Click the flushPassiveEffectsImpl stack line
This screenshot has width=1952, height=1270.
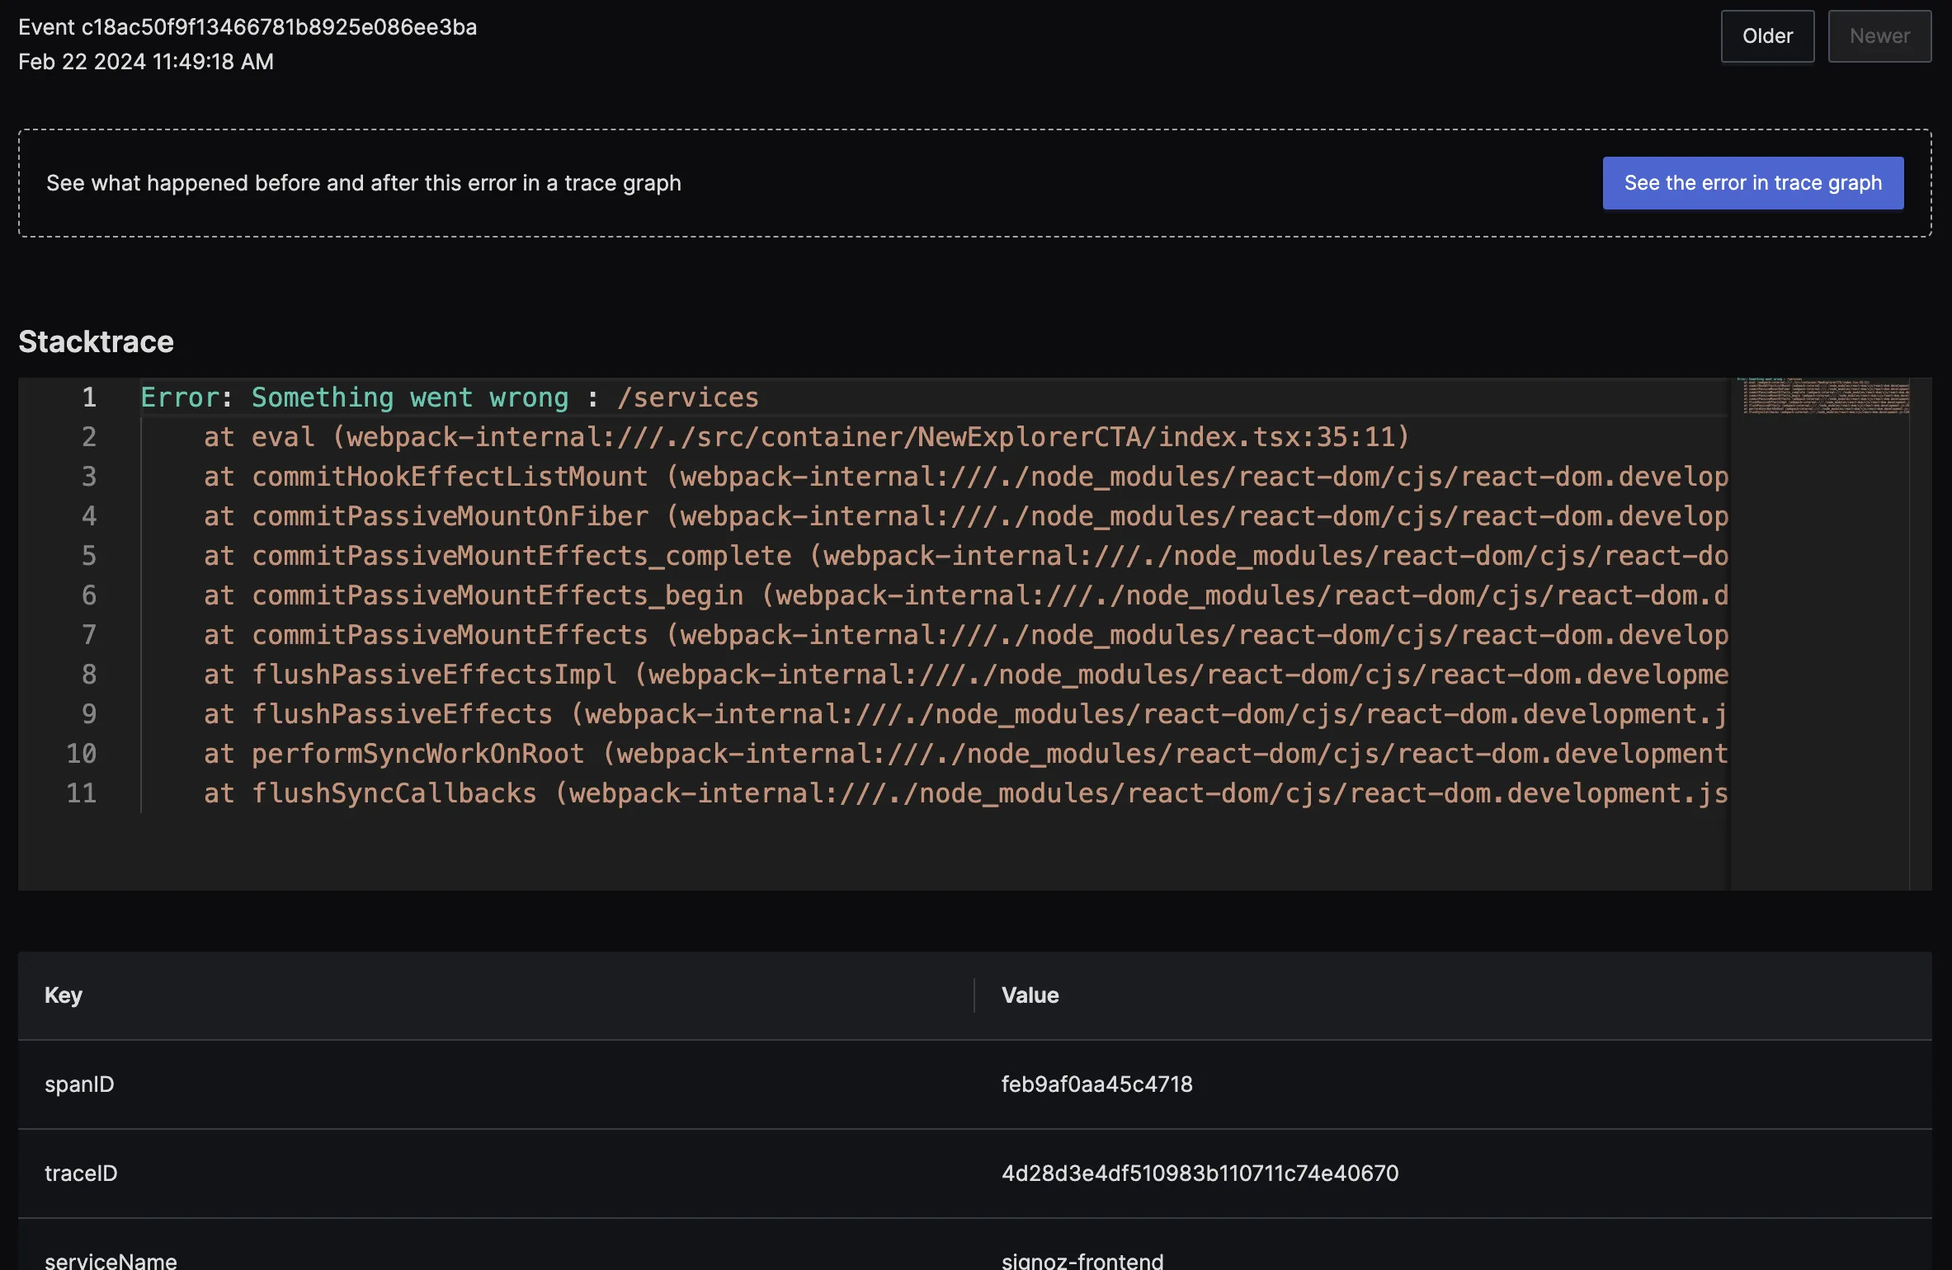tap(966, 675)
